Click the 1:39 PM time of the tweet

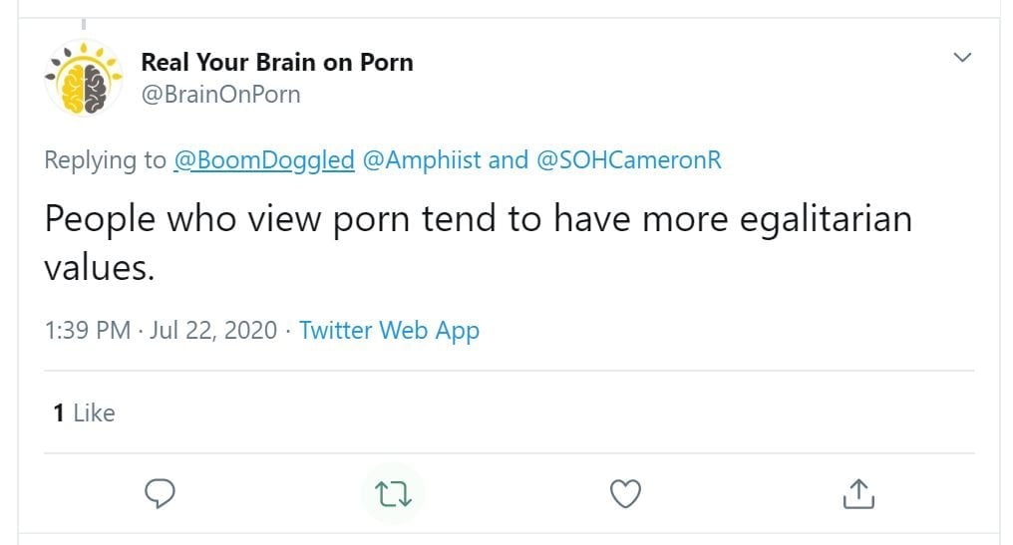(x=88, y=330)
